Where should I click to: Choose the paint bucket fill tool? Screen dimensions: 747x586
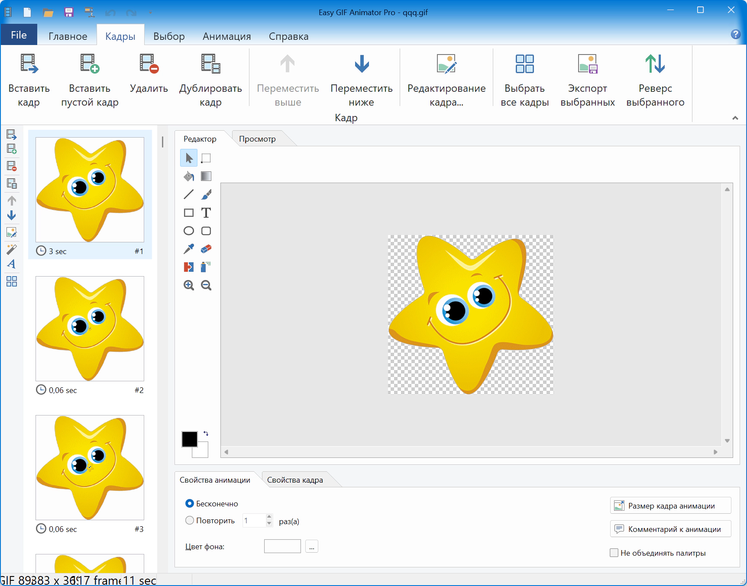189,176
